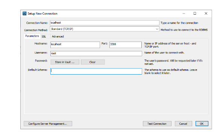Maximize the Setup New Connection dialog
This screenshot has height=136, width=223.
click(195, 13)
